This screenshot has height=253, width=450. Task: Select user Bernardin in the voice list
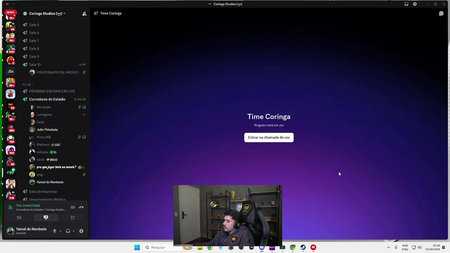[58, 107]
